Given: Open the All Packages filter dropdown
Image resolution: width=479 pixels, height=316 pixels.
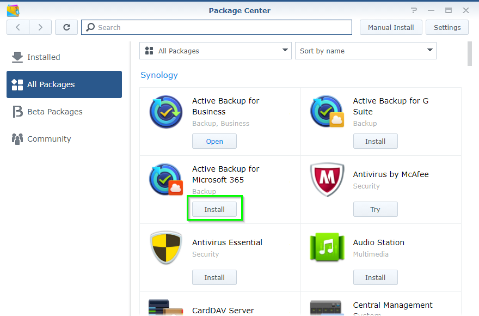Looking at the screenshot, I should click(216, 51).
